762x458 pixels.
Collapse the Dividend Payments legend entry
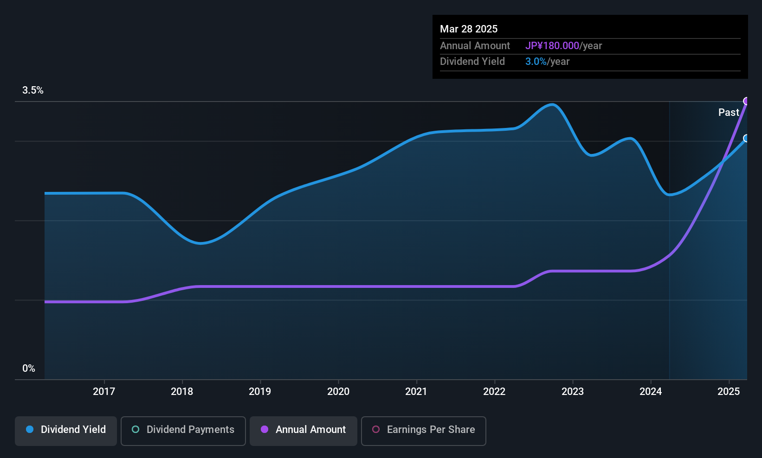[x=183, y=430]
